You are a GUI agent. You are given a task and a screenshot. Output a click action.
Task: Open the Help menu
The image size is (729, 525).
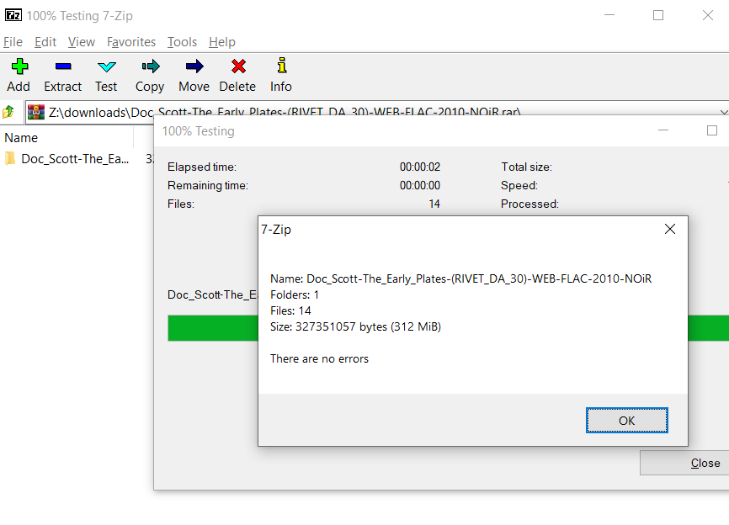[221, 42]
